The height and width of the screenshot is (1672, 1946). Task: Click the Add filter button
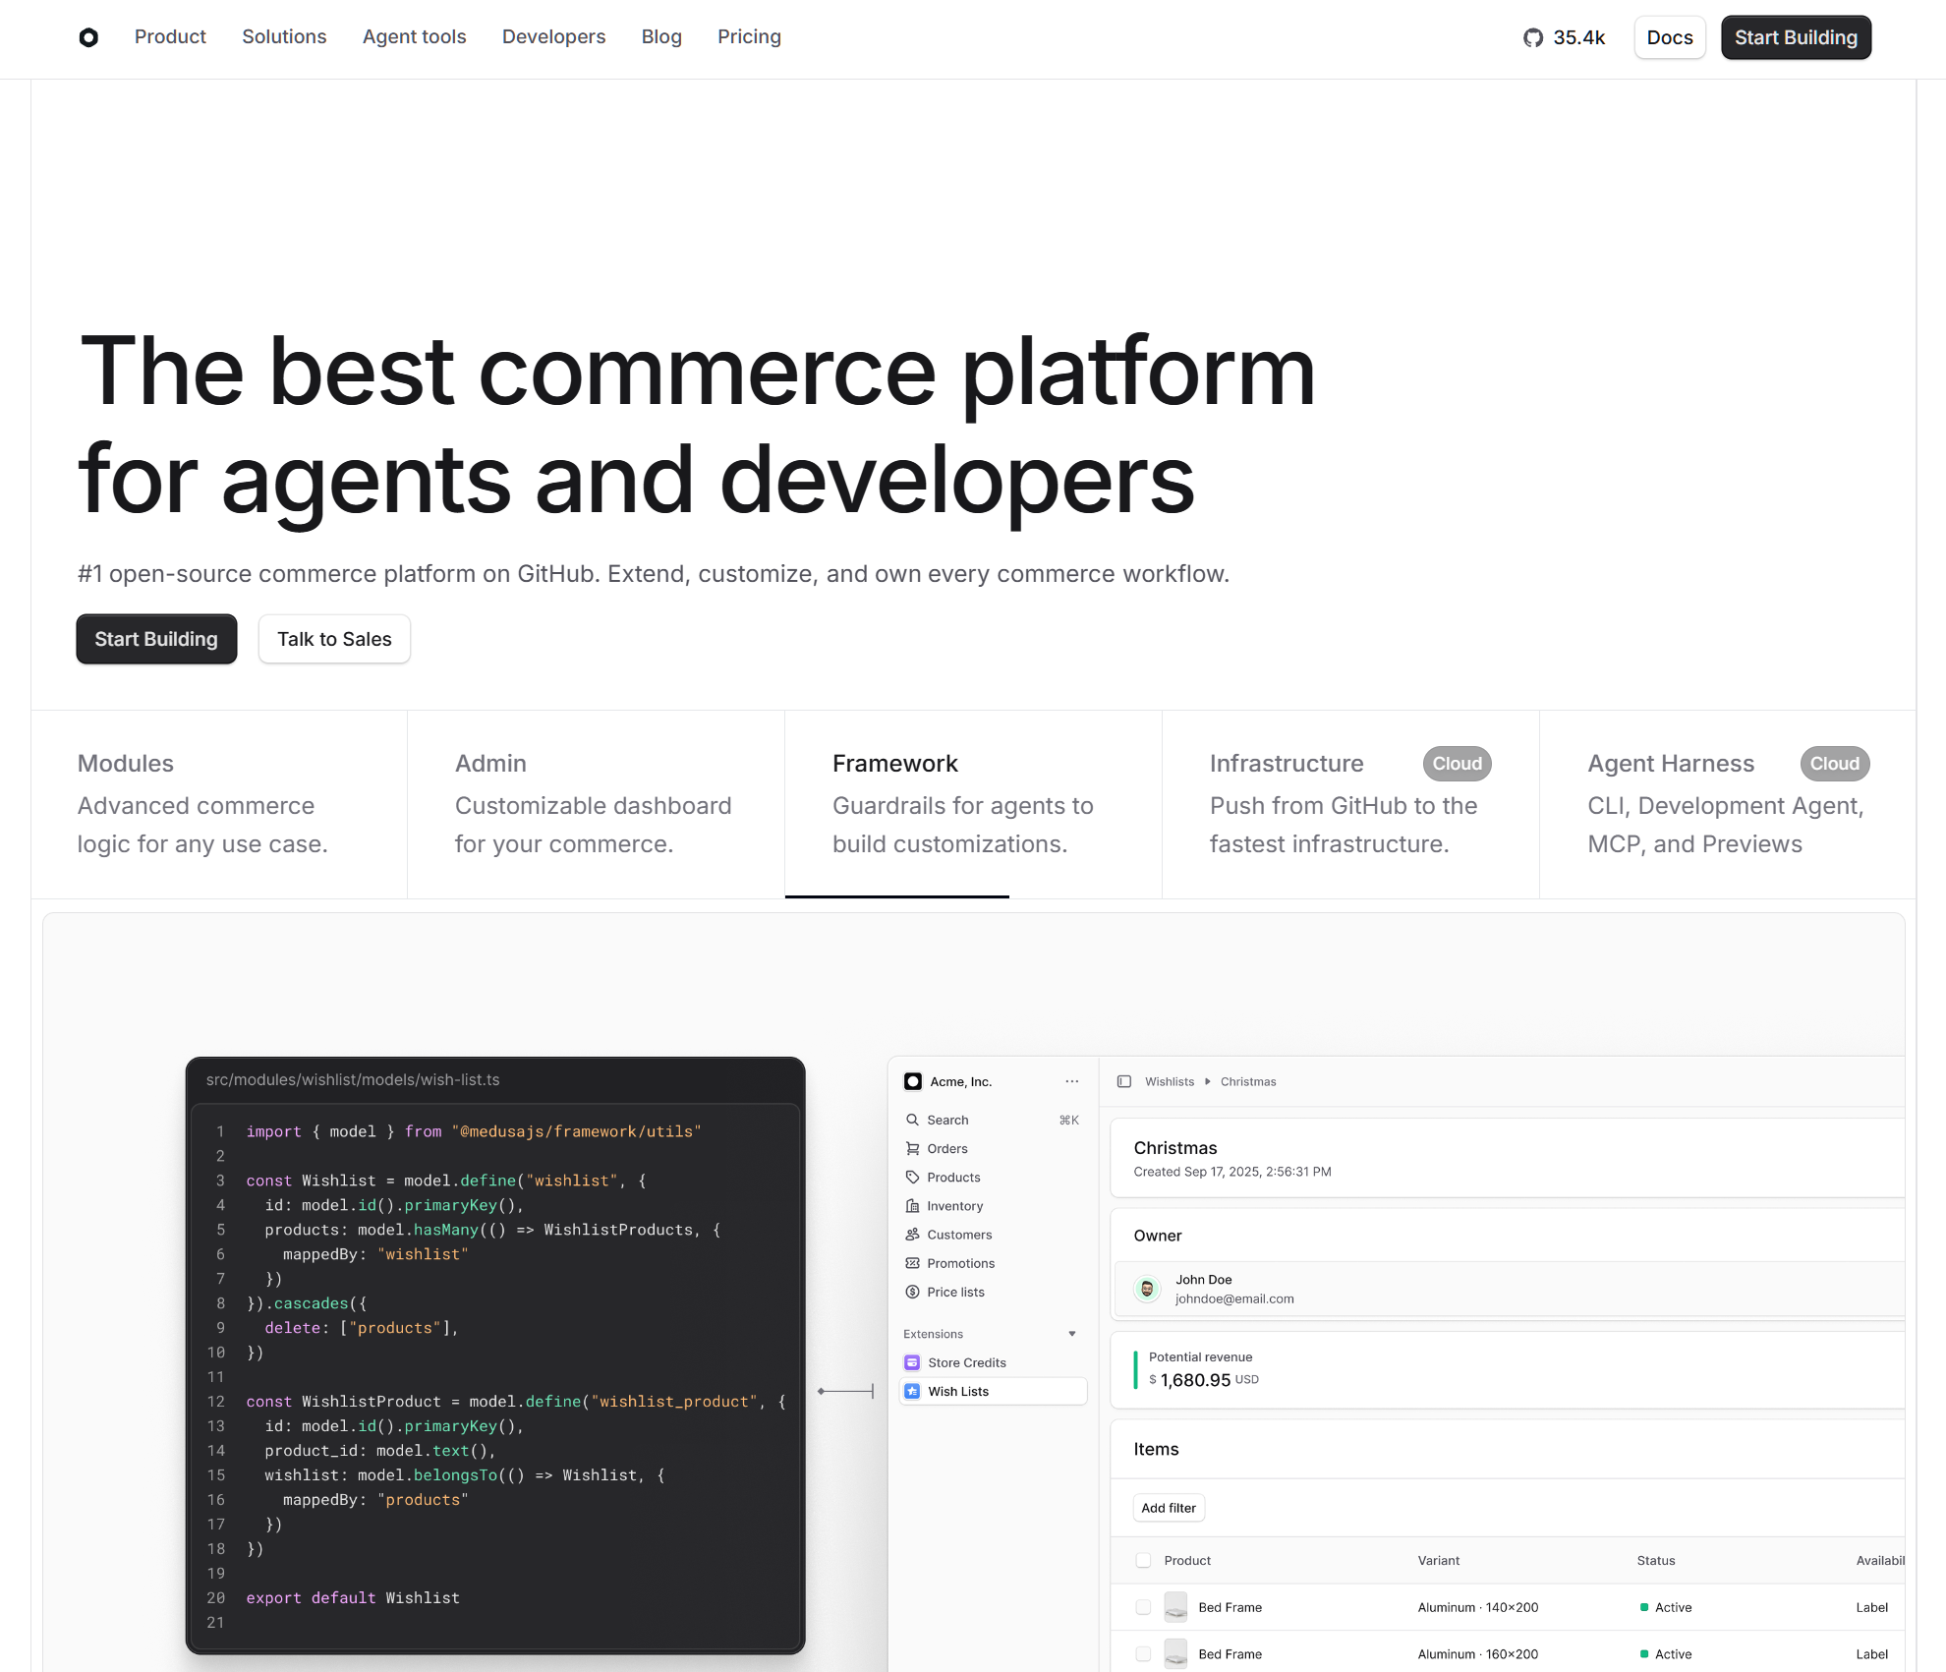click(x=1169, y=1508)
